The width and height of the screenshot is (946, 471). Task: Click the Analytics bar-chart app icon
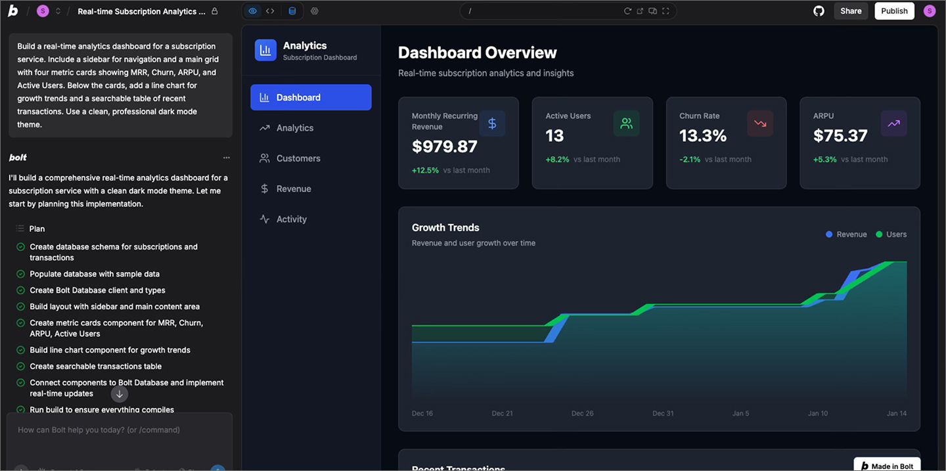click(265, 50)
